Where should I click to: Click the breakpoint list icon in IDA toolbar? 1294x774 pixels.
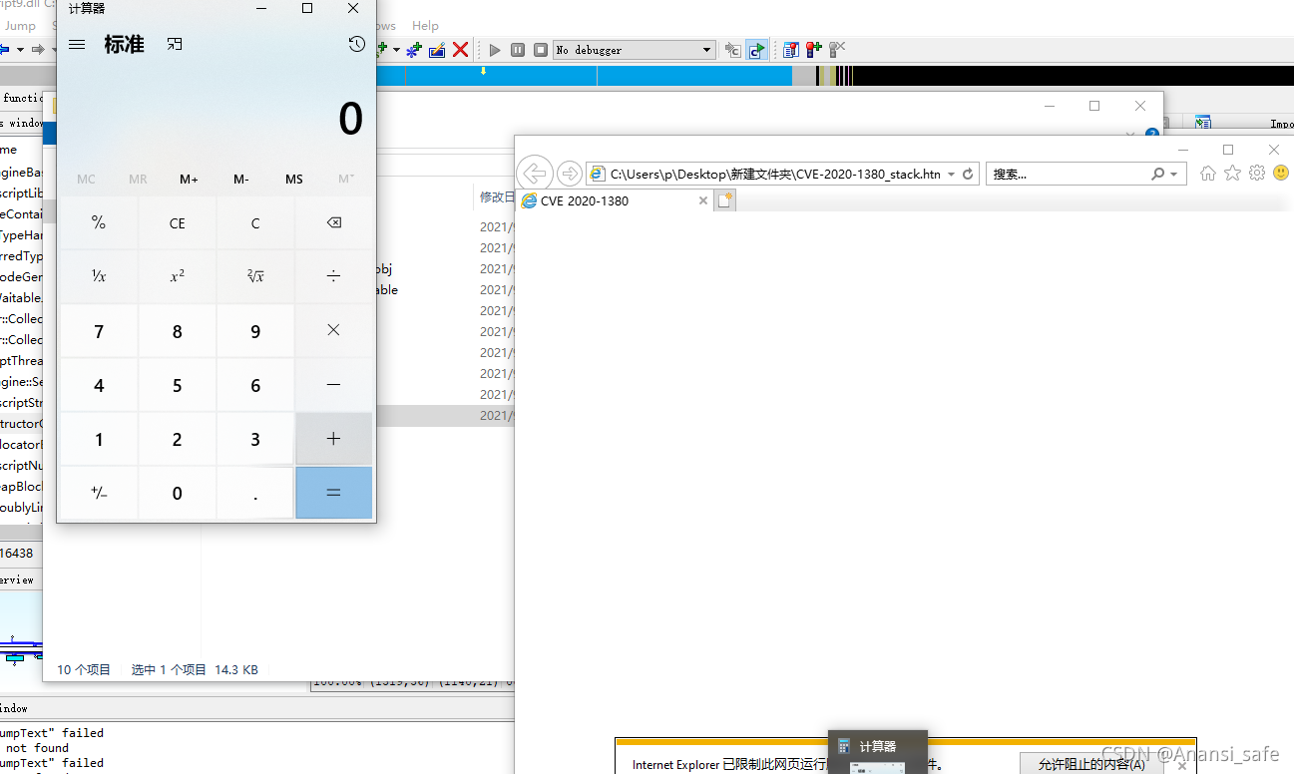click(791, 49)
